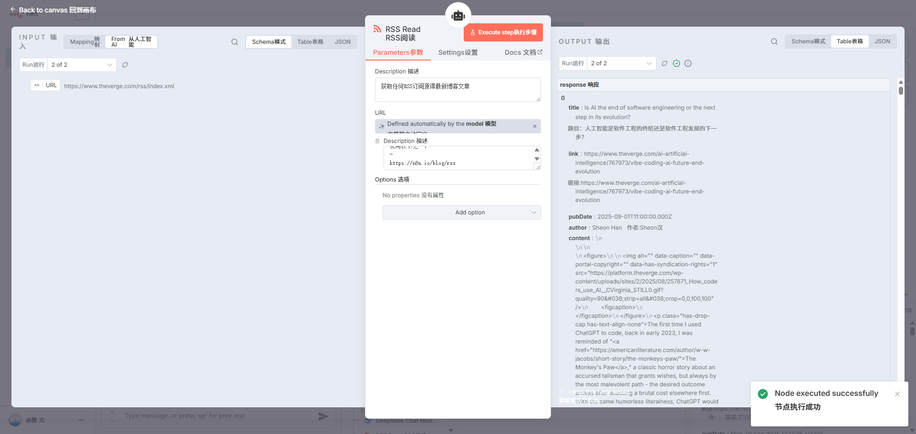Open the Add option dropdown
Screen dimensions: 916x434
point(461,212)
